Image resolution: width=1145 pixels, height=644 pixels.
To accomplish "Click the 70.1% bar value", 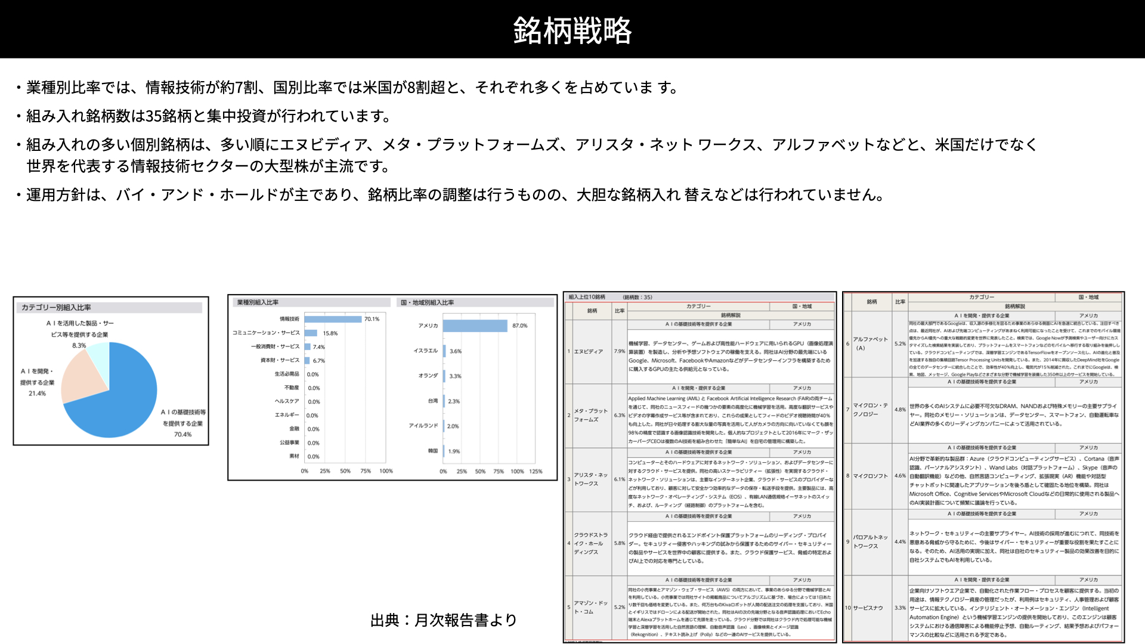I will click(372, 320).
